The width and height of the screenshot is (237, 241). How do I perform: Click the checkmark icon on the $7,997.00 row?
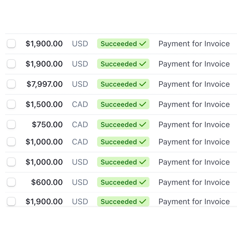(143, 84)
